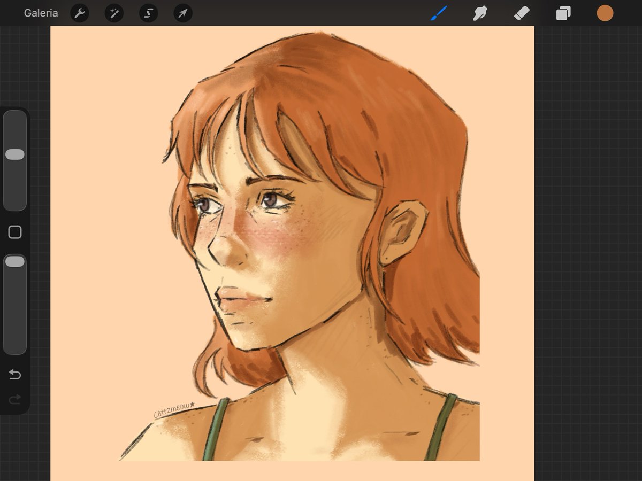Open the Layers panel
The width and height of the screenshot is (642, 481).
point(563,13)
